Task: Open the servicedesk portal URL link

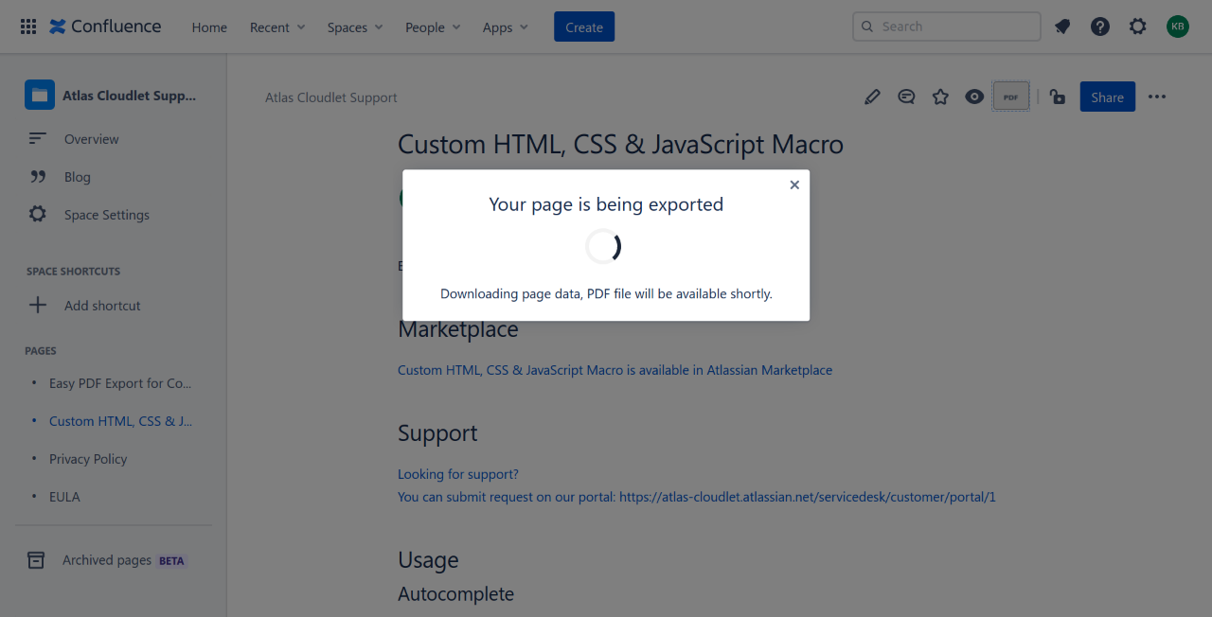Action: 808,497
